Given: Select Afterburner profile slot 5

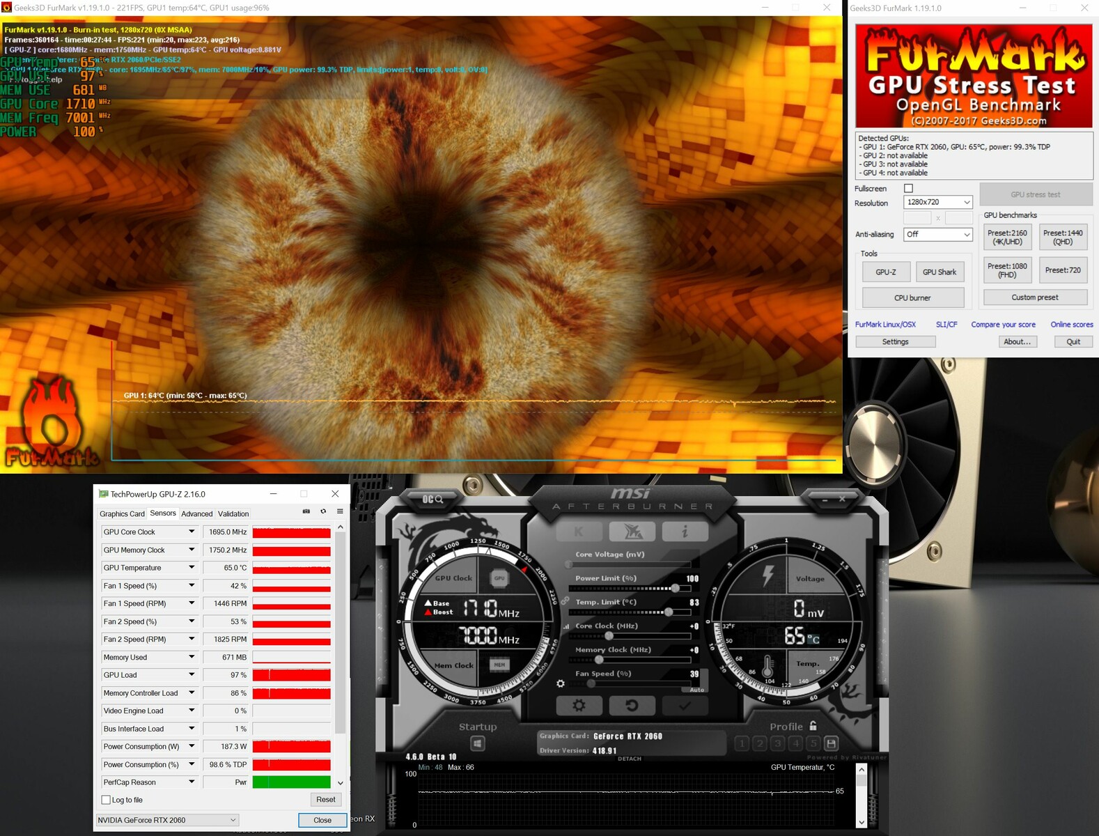Looking at the screenshot, I should pos(813,743).
